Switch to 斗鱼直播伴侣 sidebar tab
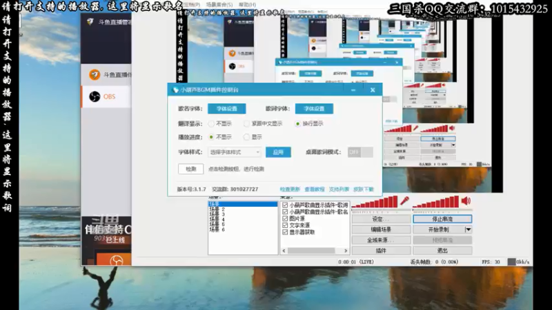Image resolution: width=552 pixels, height=310 pixels. [106, 75]
